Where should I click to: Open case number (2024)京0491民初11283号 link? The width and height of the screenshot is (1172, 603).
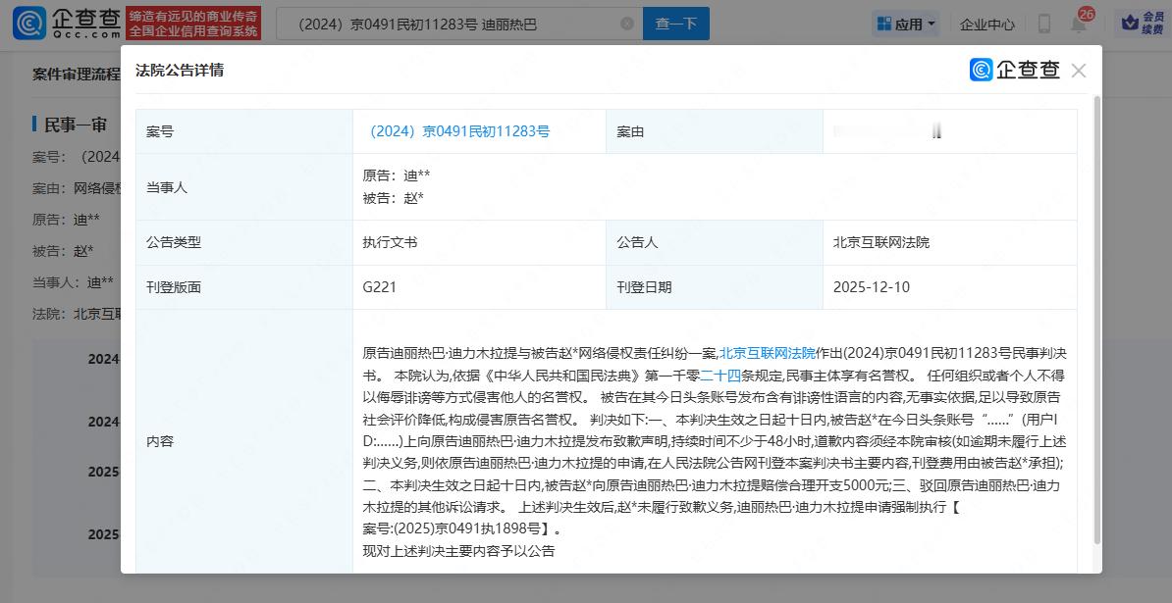459,131
